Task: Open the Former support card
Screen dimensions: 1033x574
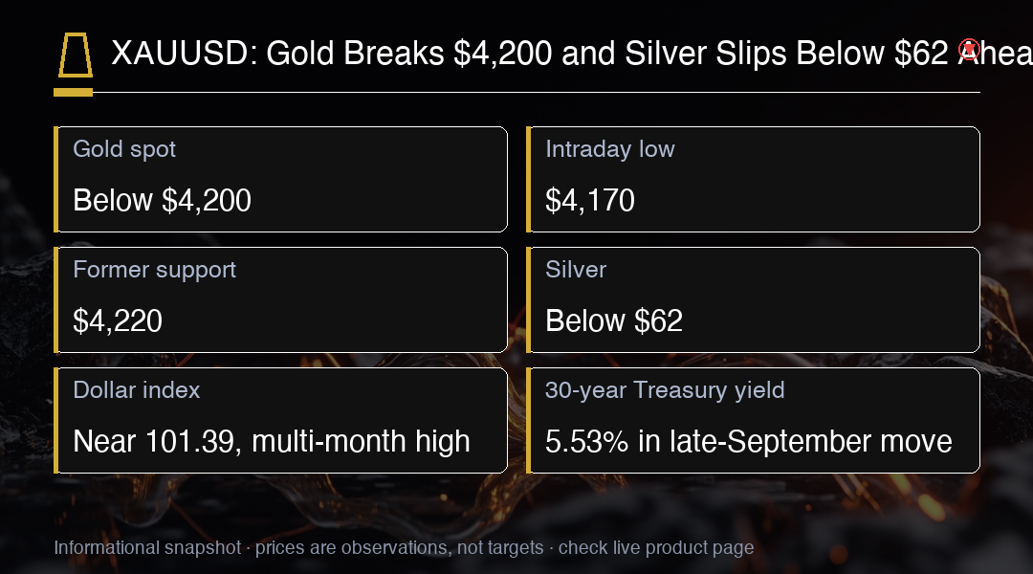Action: tap(280, 299)
